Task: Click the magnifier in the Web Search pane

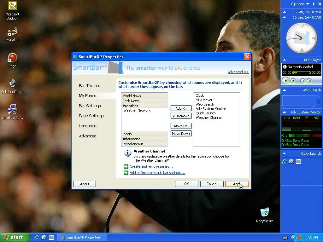Action: (317, 102)
